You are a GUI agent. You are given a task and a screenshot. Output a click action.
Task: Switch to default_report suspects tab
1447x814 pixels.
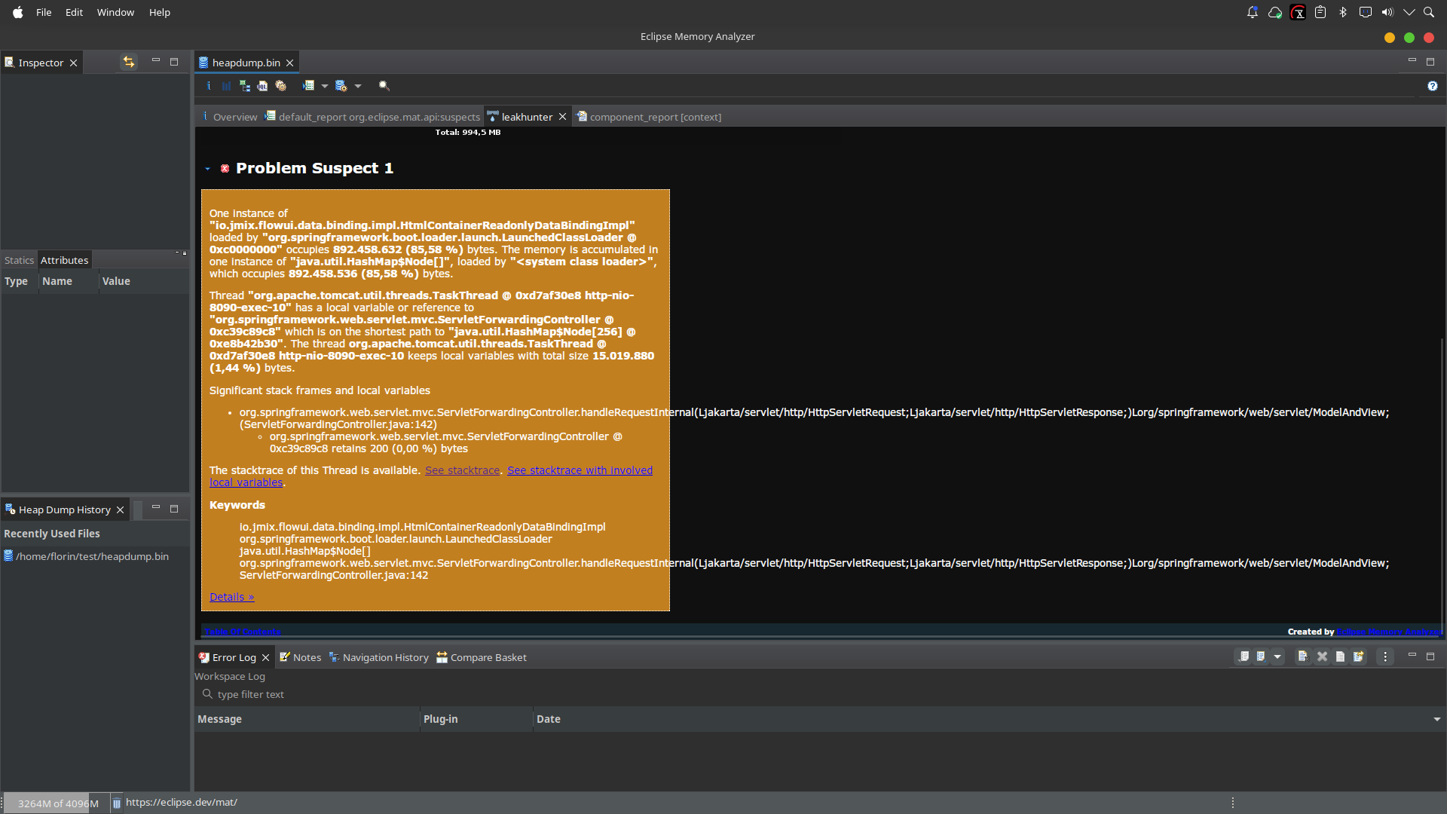pyautogui.click(x=372, y=117)
